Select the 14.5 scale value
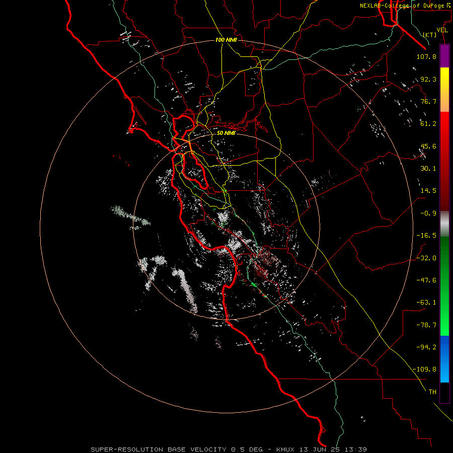 (428, 191)
